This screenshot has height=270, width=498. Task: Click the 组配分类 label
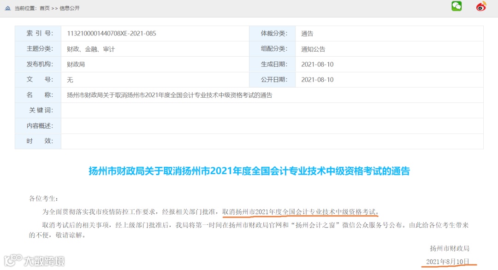(x=274, y=48)
